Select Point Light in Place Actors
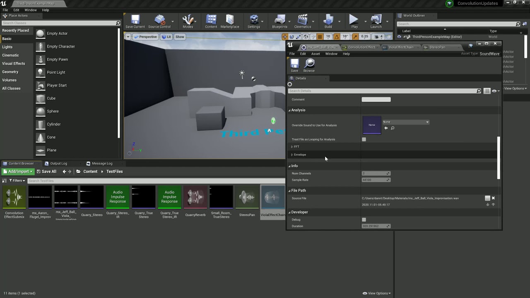The image size is (530, 298). click(x=56, y=72)
